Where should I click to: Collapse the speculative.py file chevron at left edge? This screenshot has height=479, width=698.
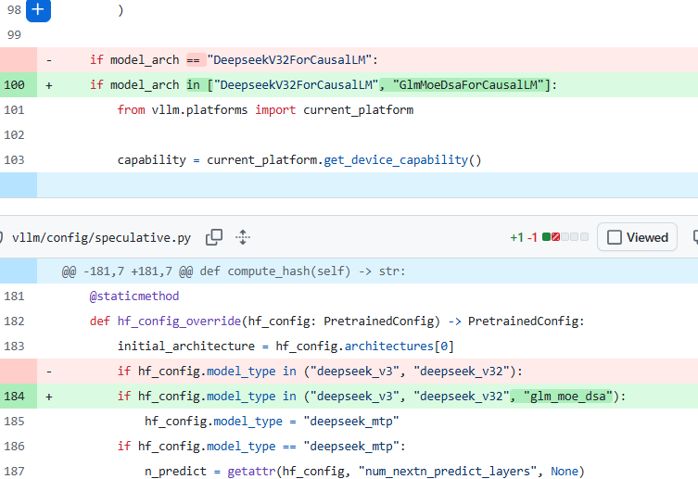[x=1, y=237]
